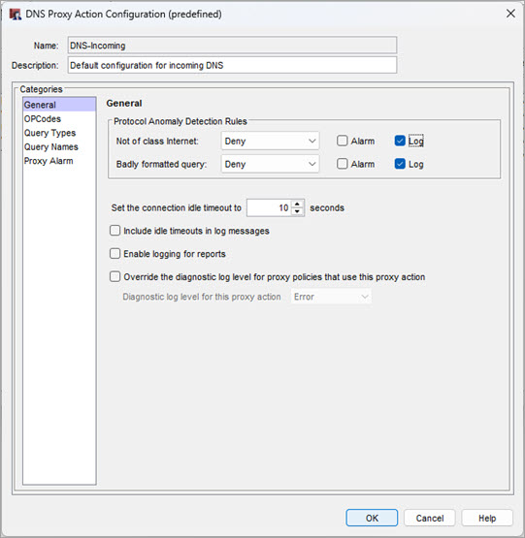Click the Name field showing DNS-Incoming
Viewport: 525px width, 538px height.
(232, 46)
